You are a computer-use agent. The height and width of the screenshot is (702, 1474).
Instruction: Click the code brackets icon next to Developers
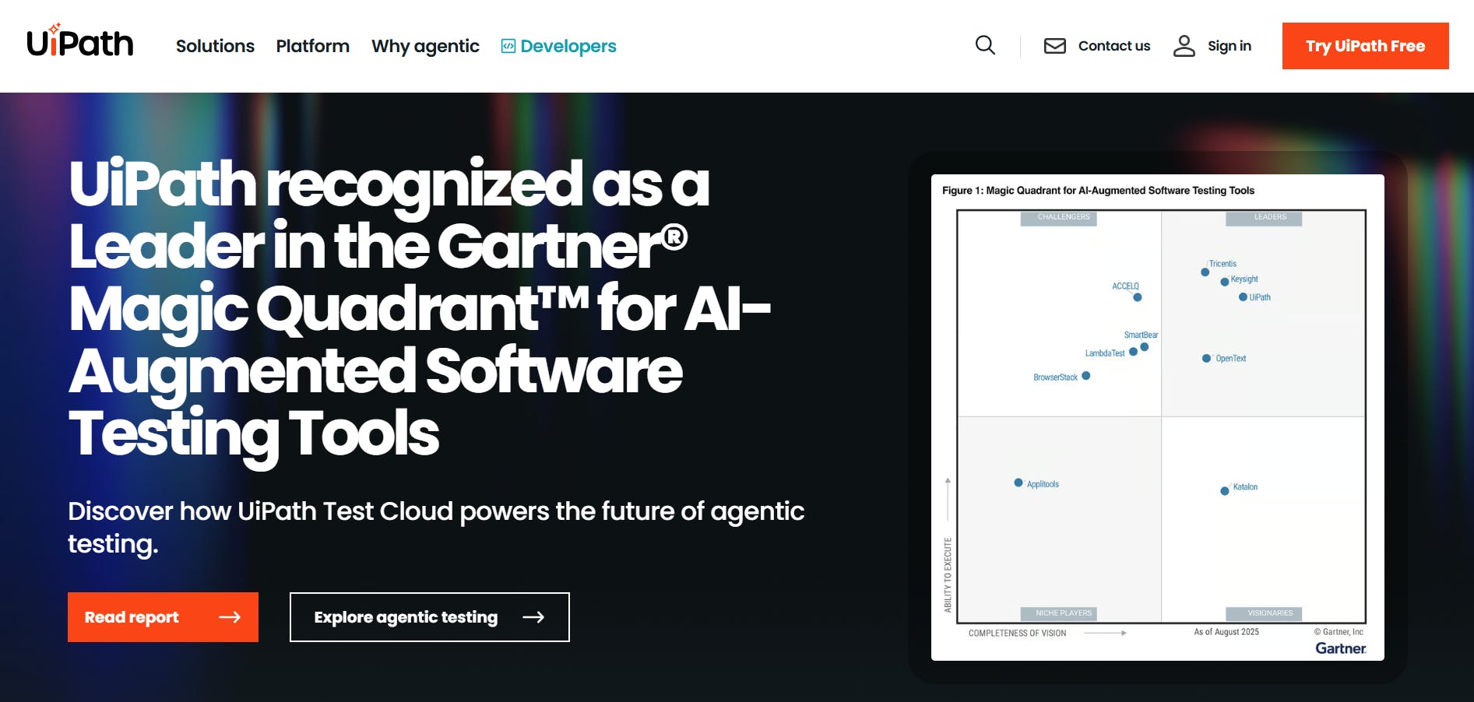coord(507,46)
